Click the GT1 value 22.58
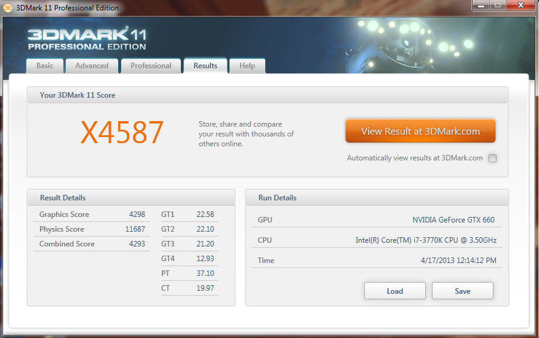This screenshot has height=338, width=539. pyautogui.click(x=206, y=214)
